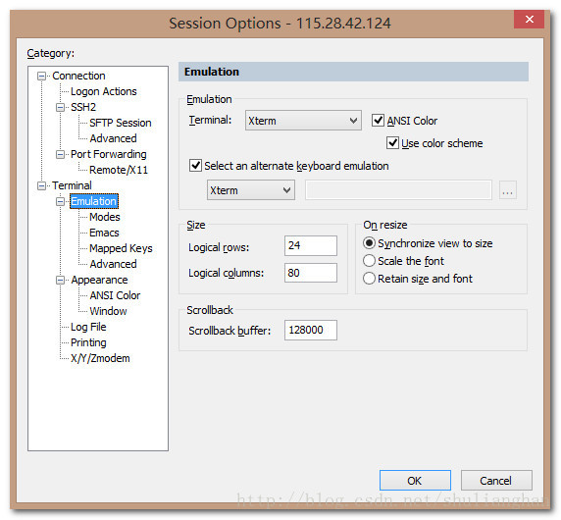Collapse the Terminal tree node
The width and height of the screenshot is (561, 520).
(42, 185)
